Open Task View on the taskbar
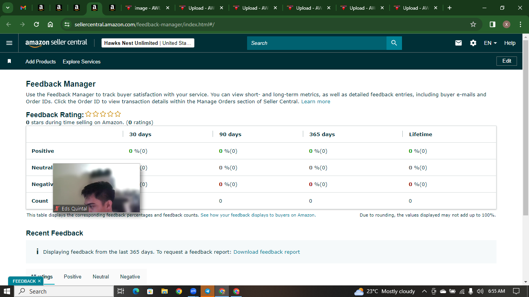Screen dimensions: 529x297 [x=120, y=291]
